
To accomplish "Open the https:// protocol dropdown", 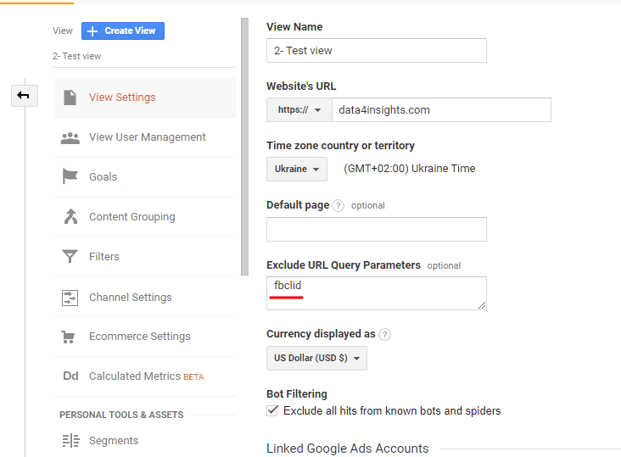I will tap(299, 110).
